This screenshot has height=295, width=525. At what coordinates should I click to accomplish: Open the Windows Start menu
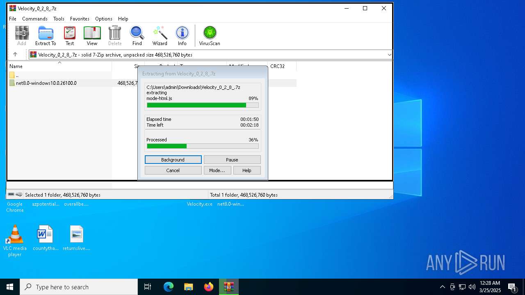pos(10,287)
